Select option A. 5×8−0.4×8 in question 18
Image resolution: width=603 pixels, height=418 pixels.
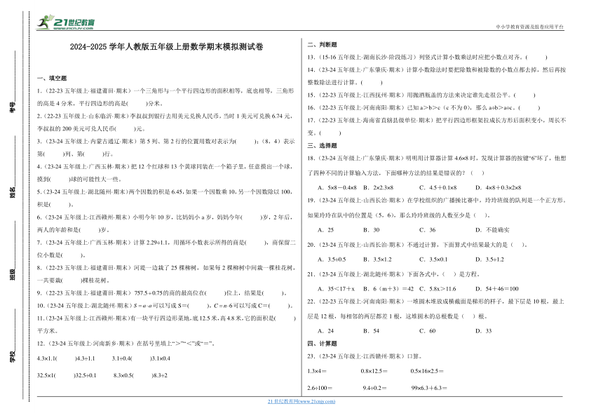point(337,188)
